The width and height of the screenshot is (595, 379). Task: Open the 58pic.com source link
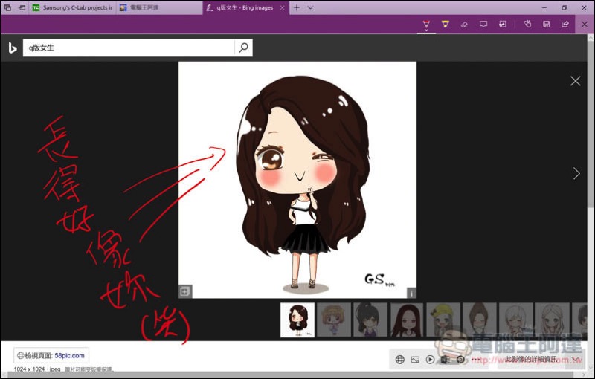click(x=69, y=355)
